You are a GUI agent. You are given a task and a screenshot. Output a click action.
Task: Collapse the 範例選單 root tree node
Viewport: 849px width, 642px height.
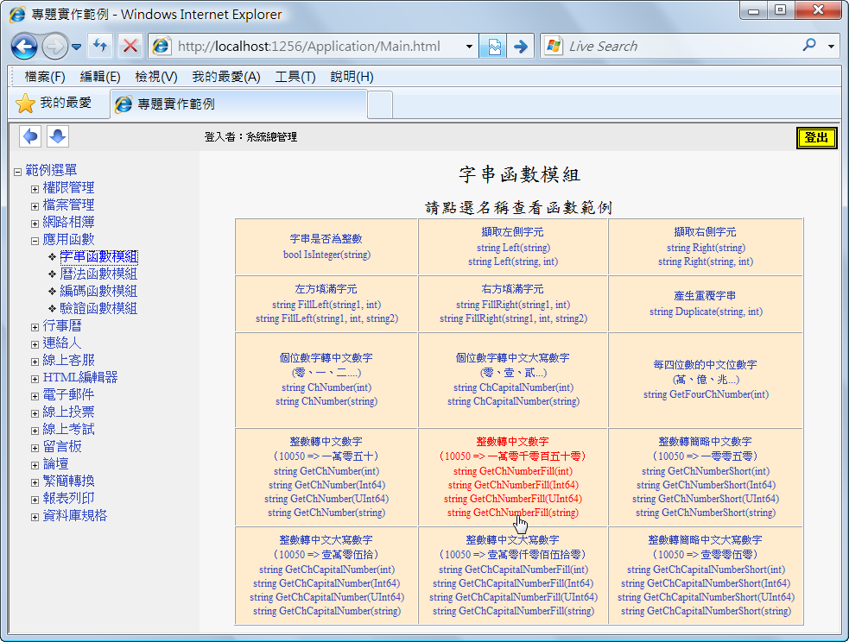point(17,172)
